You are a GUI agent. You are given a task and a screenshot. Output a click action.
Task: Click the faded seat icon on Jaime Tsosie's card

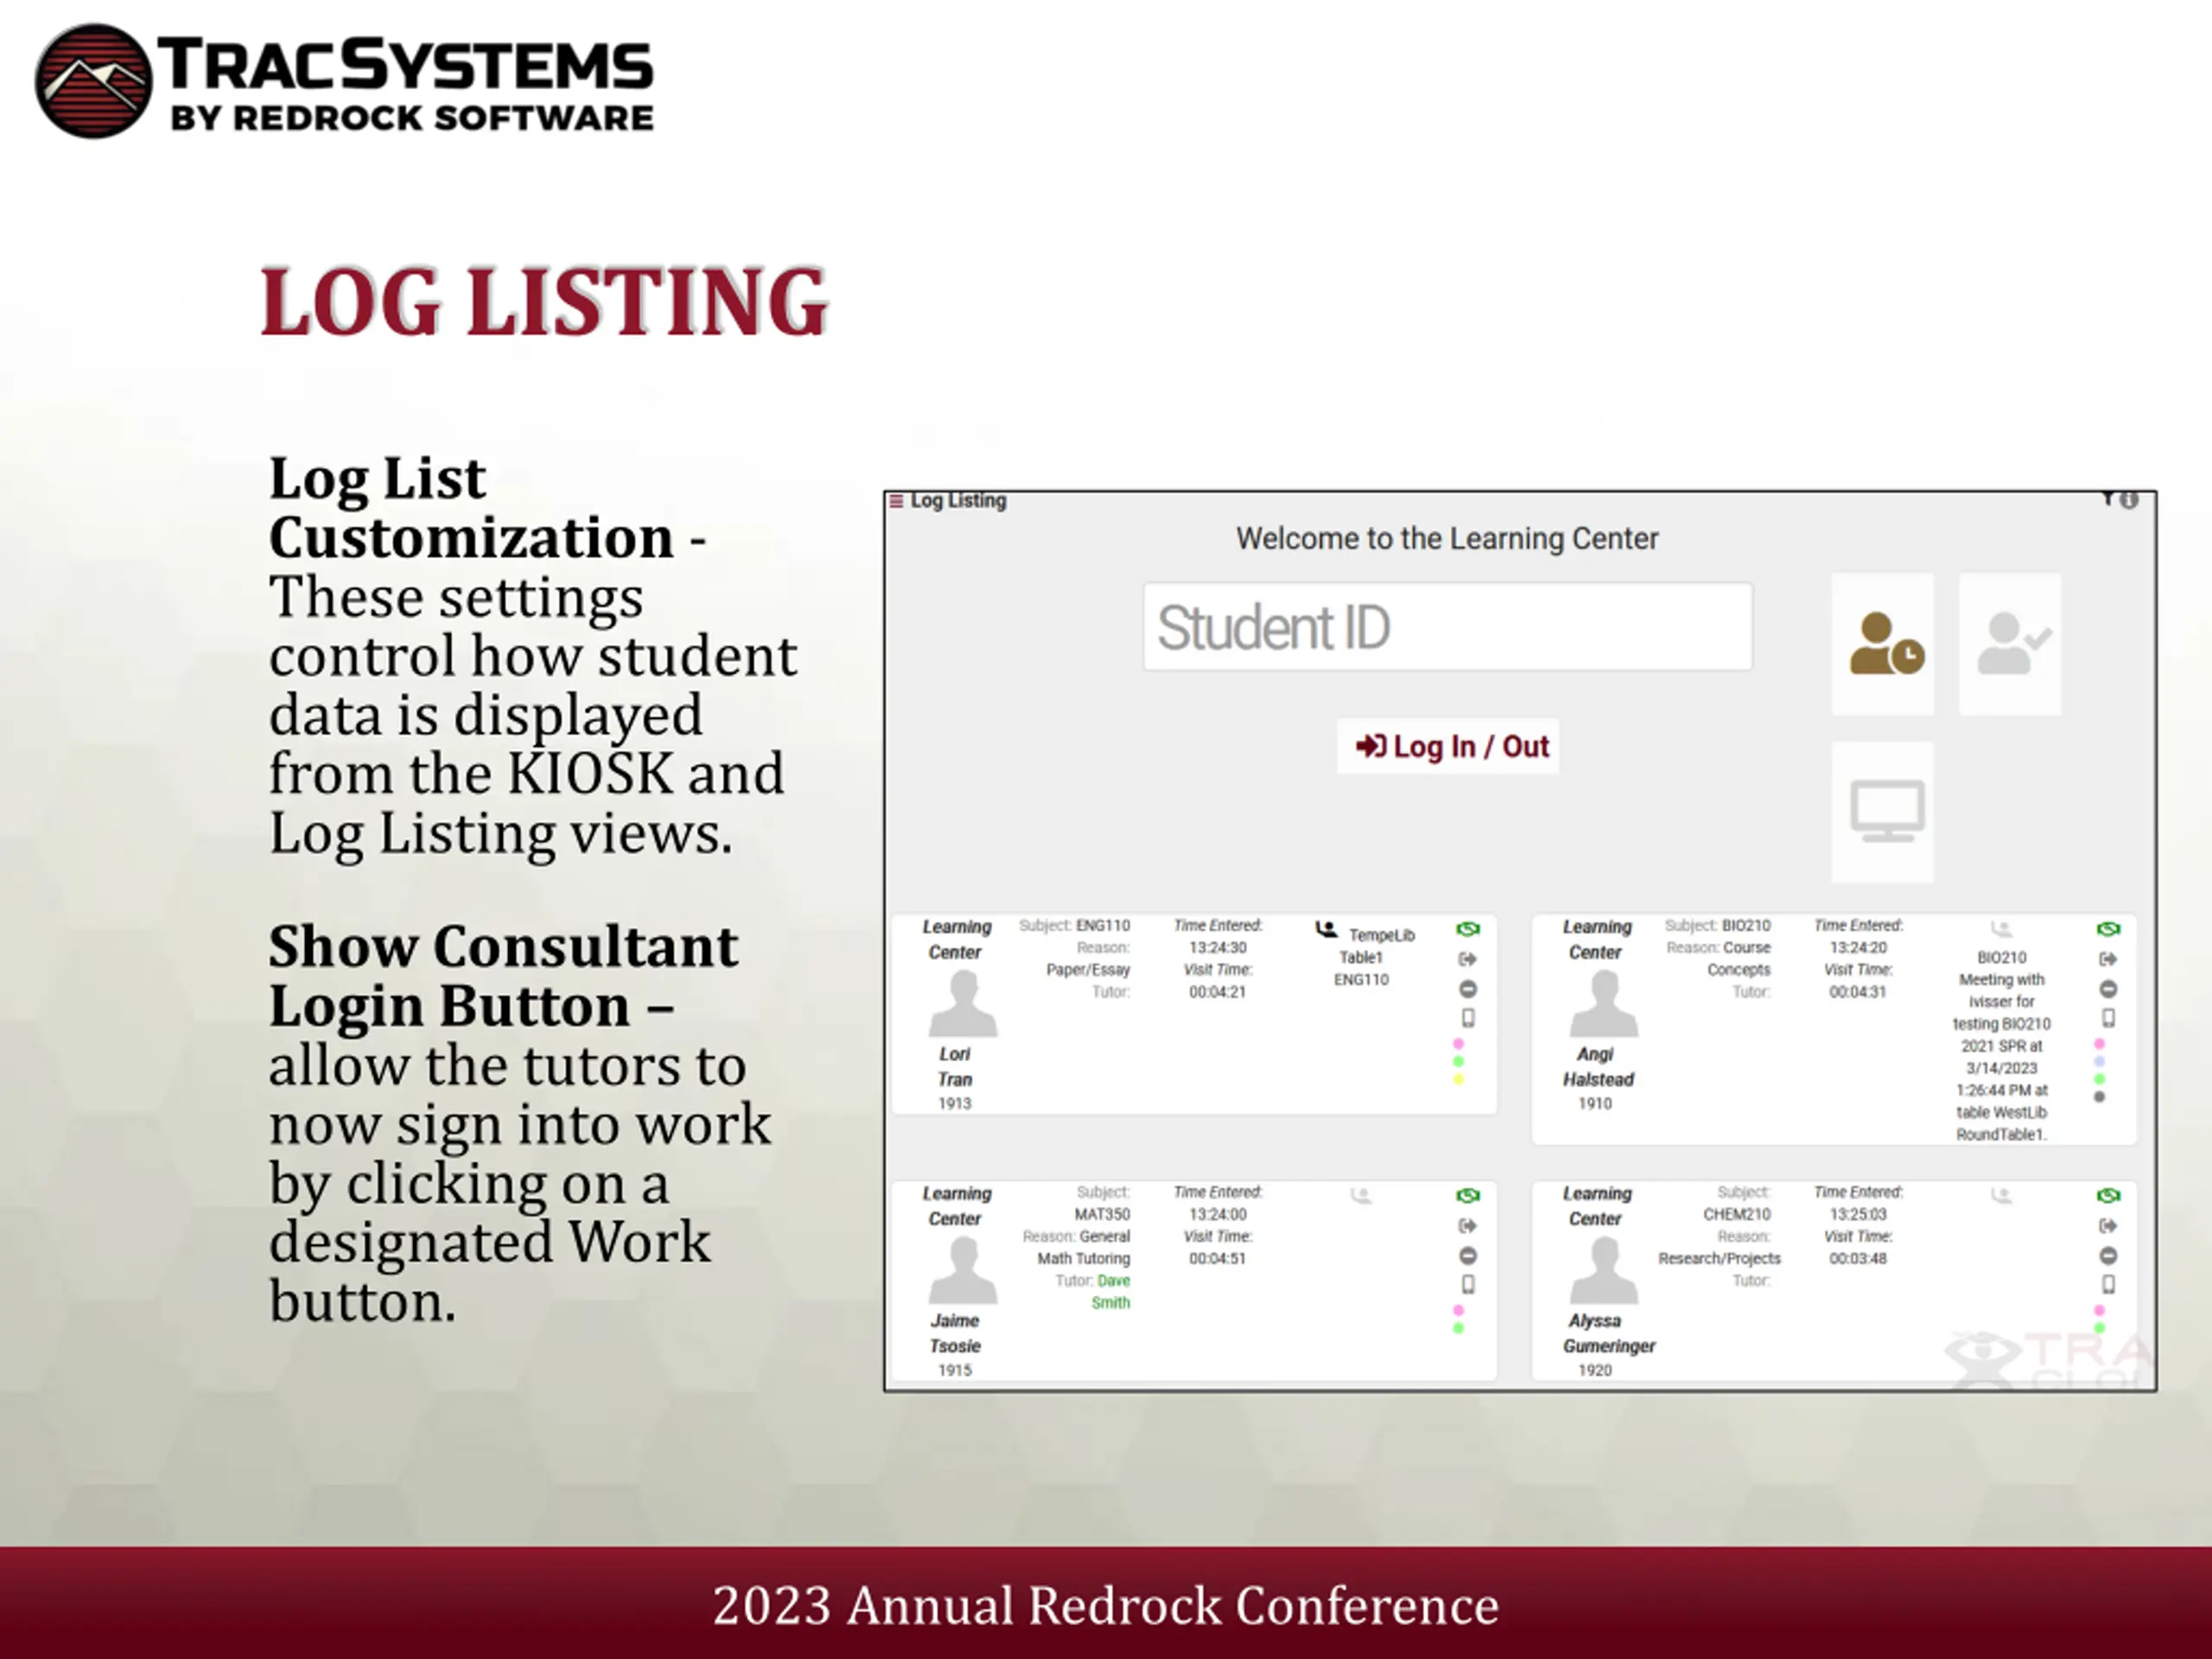coord(1361,1196)
